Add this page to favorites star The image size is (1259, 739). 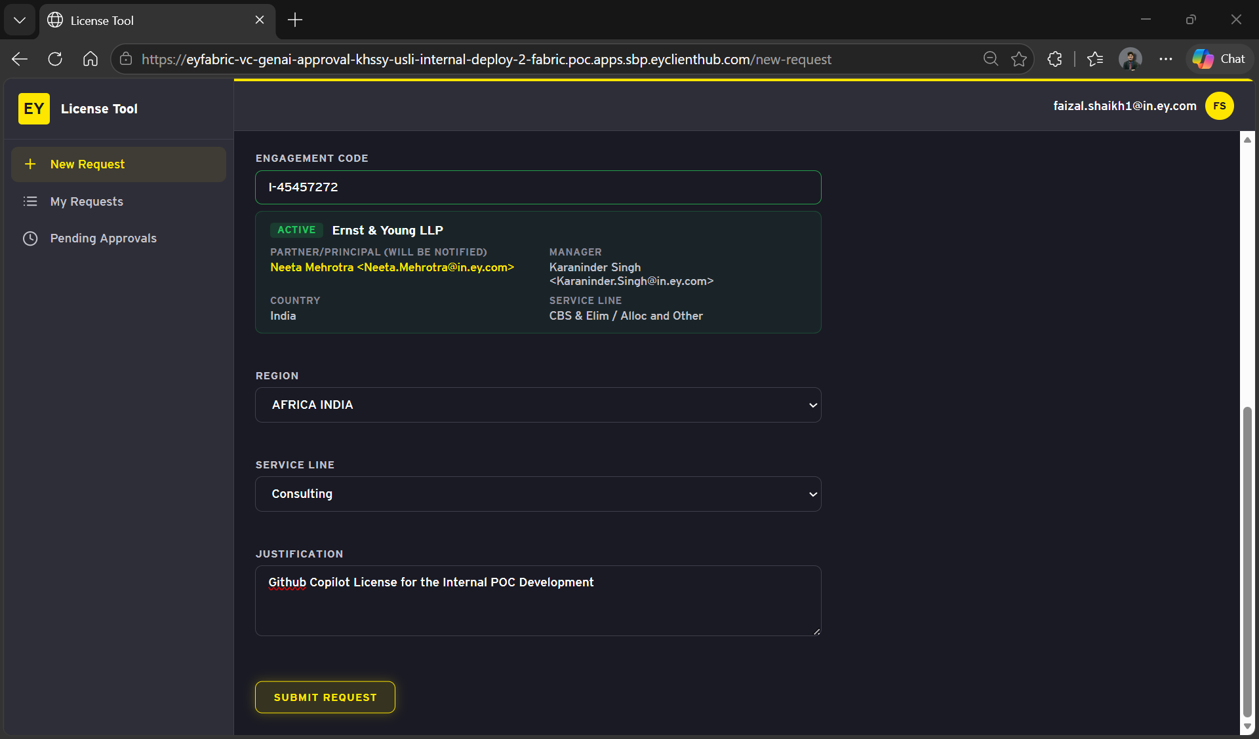1019,59
